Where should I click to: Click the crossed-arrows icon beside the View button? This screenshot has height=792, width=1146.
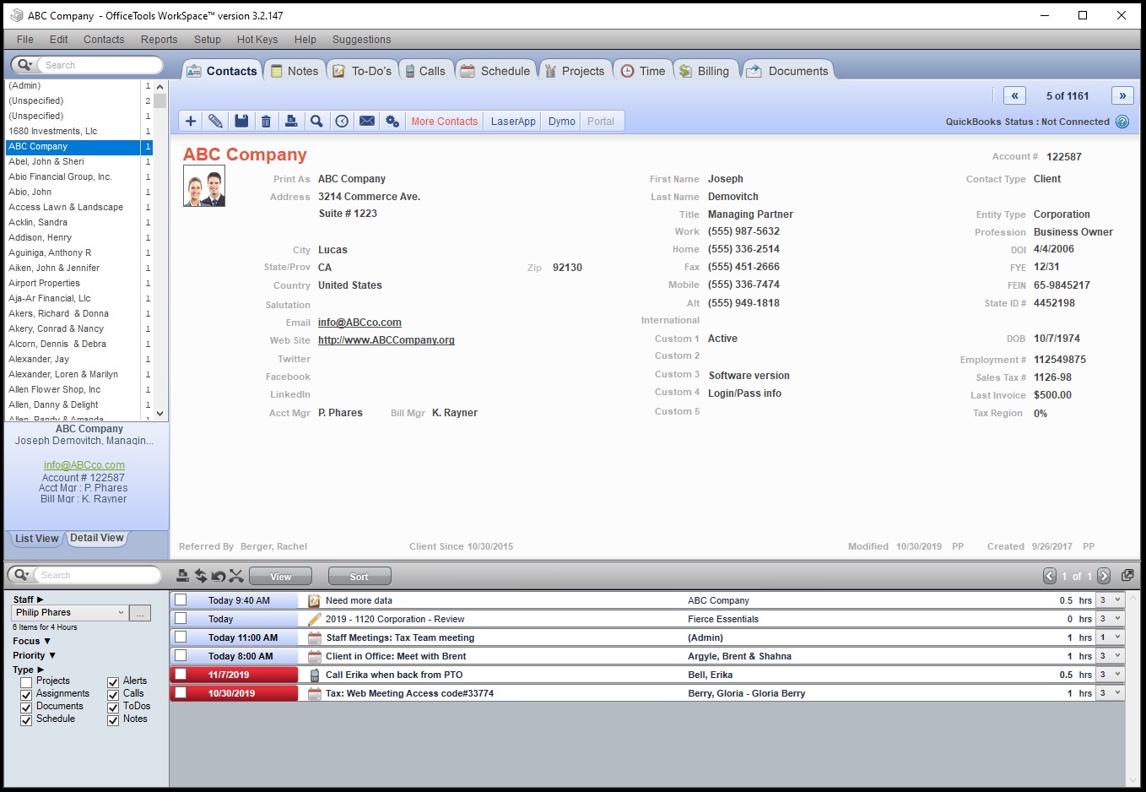pyautogui.click(x=236, y=576)
